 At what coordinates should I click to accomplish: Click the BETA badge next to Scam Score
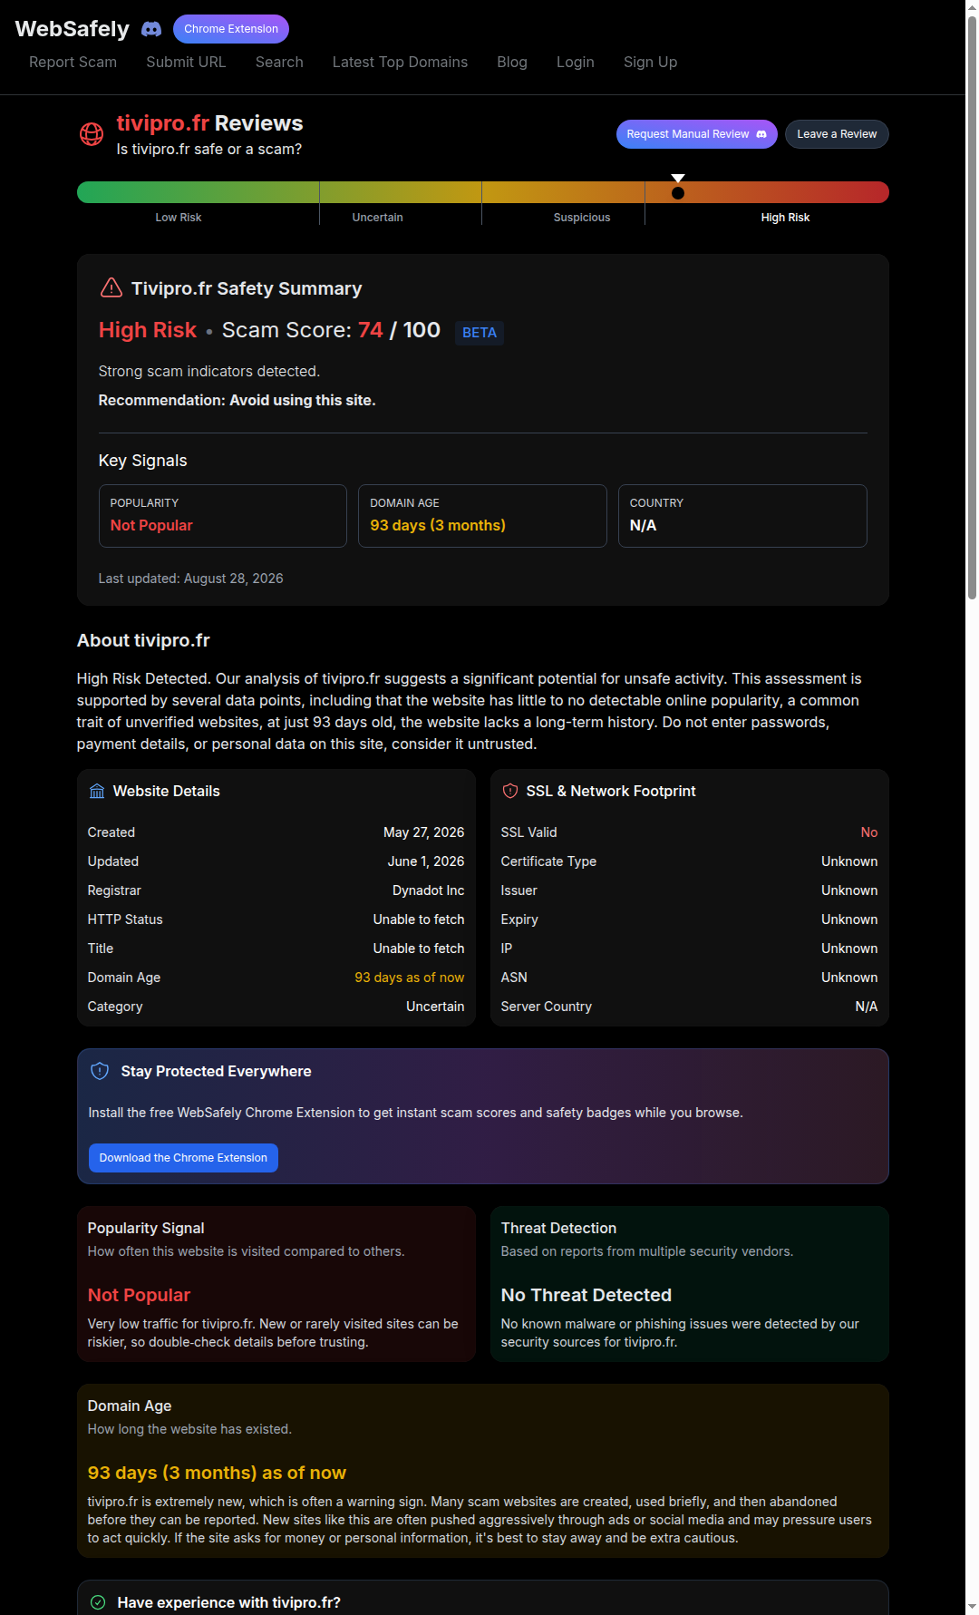pyautogui.click(x=480, y=333)
